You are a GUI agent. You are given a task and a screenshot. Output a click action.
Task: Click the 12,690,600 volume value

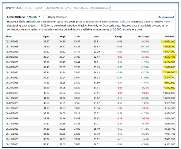click(x=169, y=67)
